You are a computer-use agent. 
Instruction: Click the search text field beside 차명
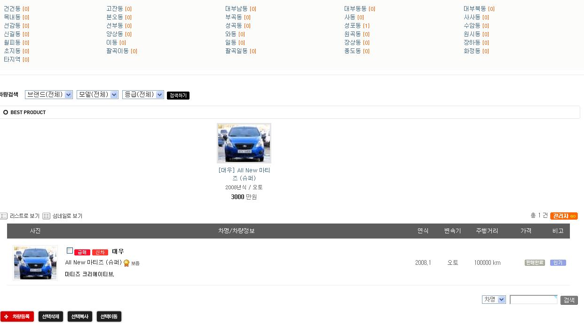pos(533,300)
